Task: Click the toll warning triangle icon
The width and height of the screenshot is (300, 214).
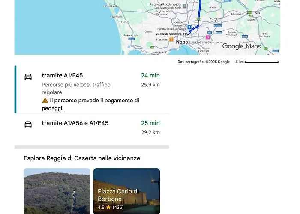Action: coord(45,100)
